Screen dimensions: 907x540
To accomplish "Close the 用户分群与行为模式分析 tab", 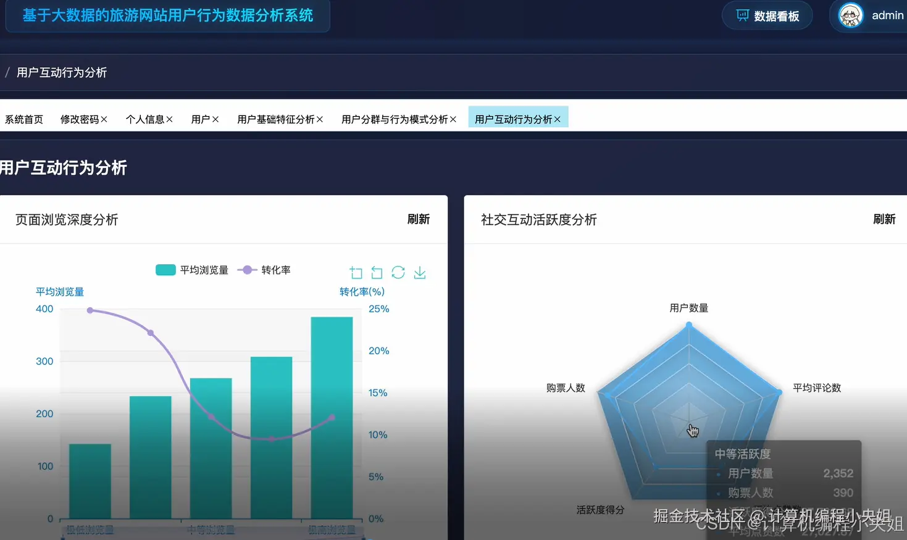I will (x=453, y=119).
